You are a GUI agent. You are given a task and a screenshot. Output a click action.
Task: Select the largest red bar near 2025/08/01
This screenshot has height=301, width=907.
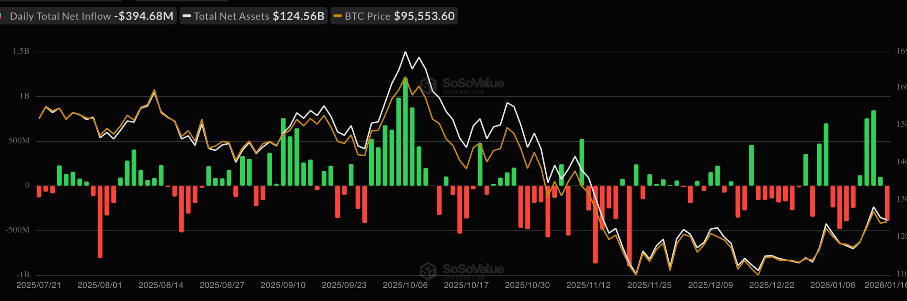(x=100, y=222)
